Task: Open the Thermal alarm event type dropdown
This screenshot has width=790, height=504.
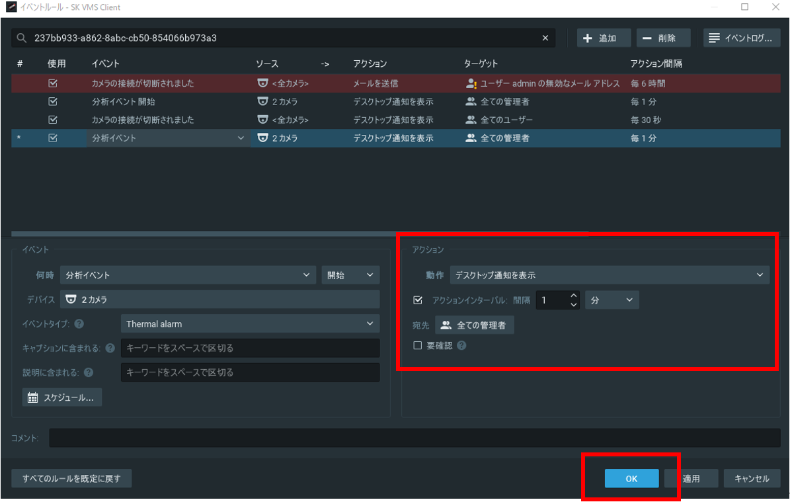Action: click(250, 323)
